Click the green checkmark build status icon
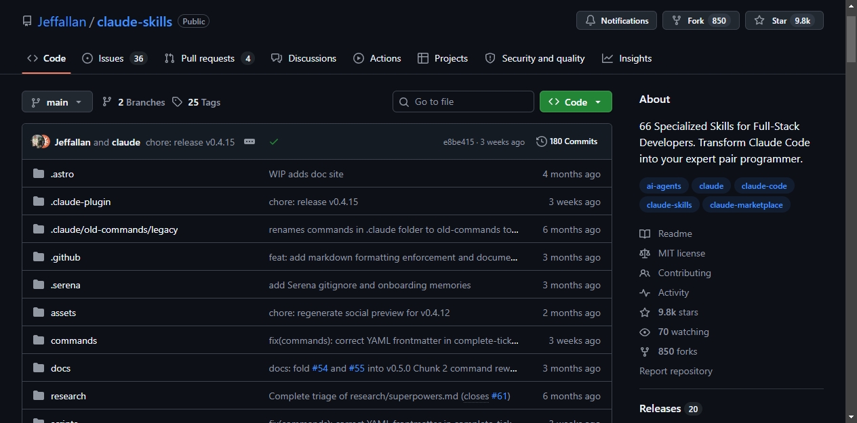The height and width of the screenshot is (423, 857). 274,141
